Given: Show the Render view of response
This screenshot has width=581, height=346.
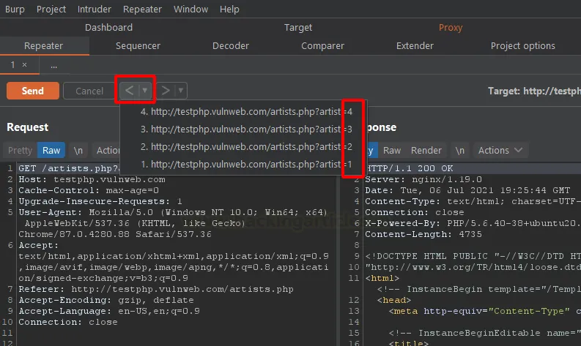Looking at the screenshot, I should point(426,150).
